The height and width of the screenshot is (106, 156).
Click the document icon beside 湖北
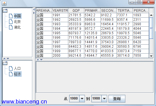tap(11, 27)
